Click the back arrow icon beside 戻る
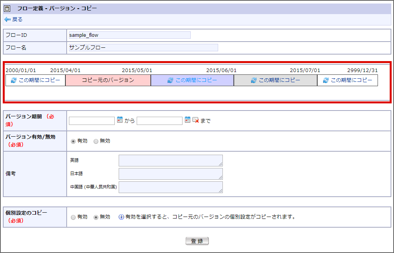 [x=7, y=19]
